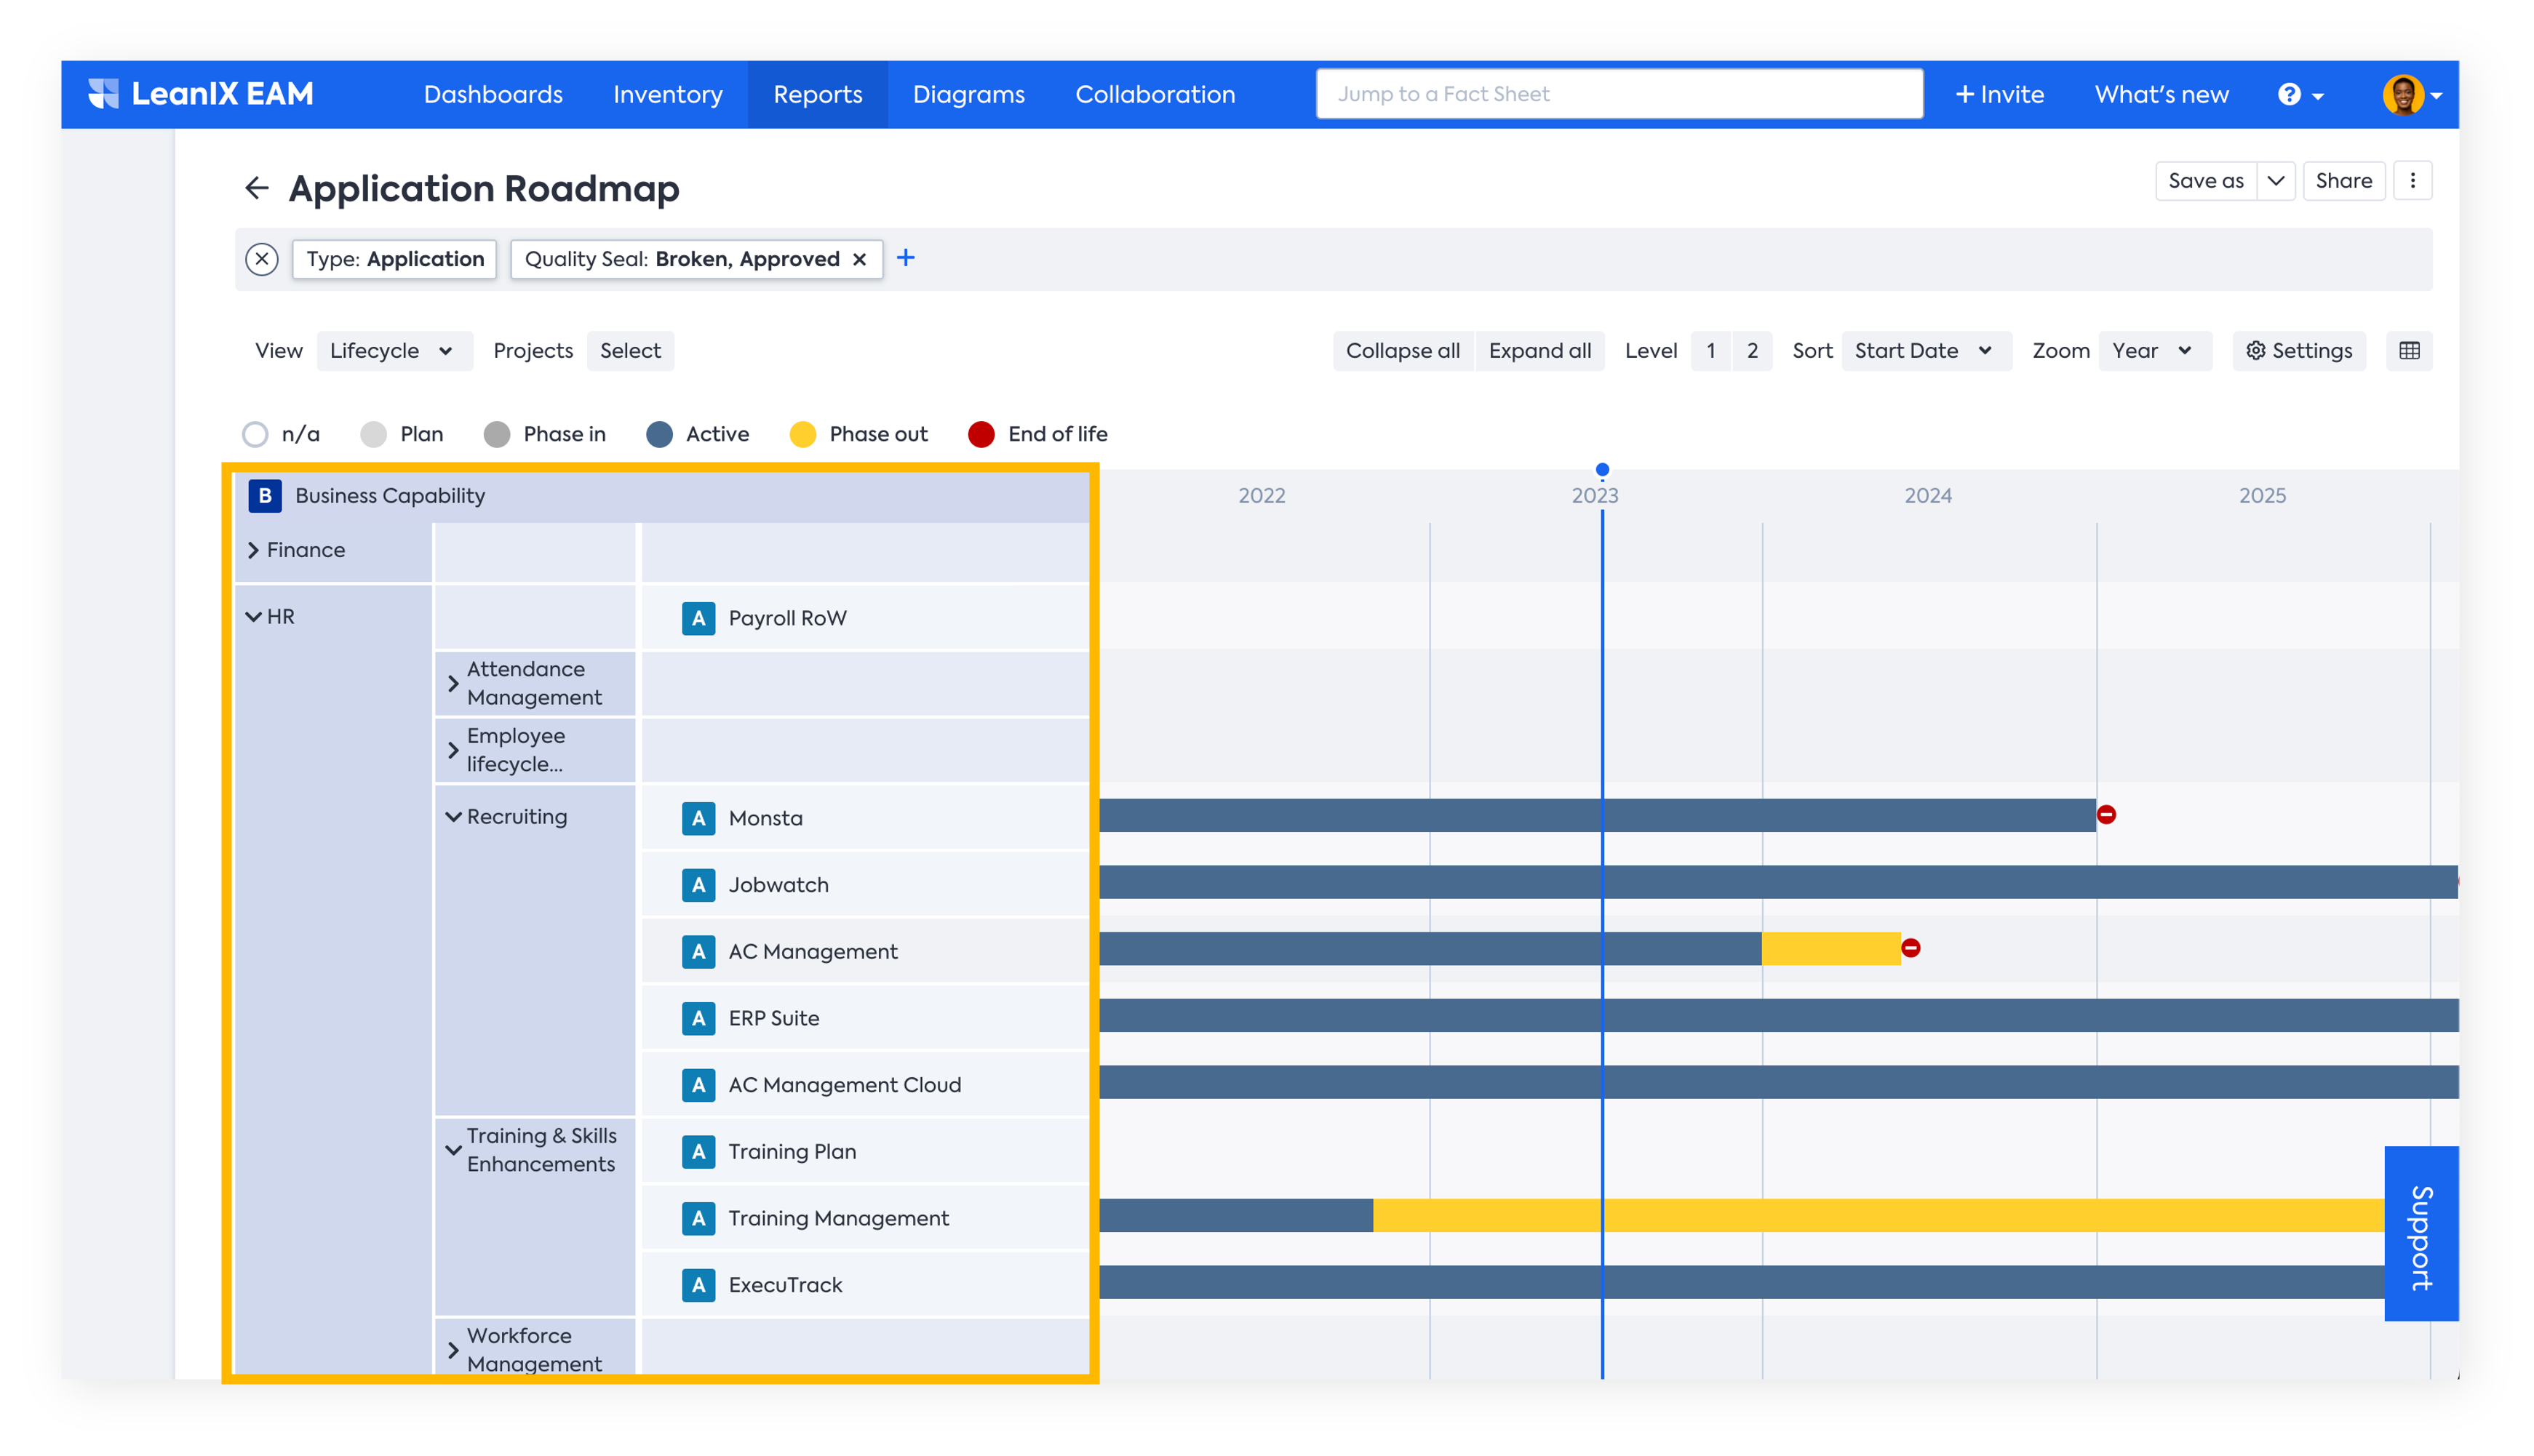The image size is (2534, 1456).
Task: Click the Monsta active lifecycle bar
Action: (1597, 815)
